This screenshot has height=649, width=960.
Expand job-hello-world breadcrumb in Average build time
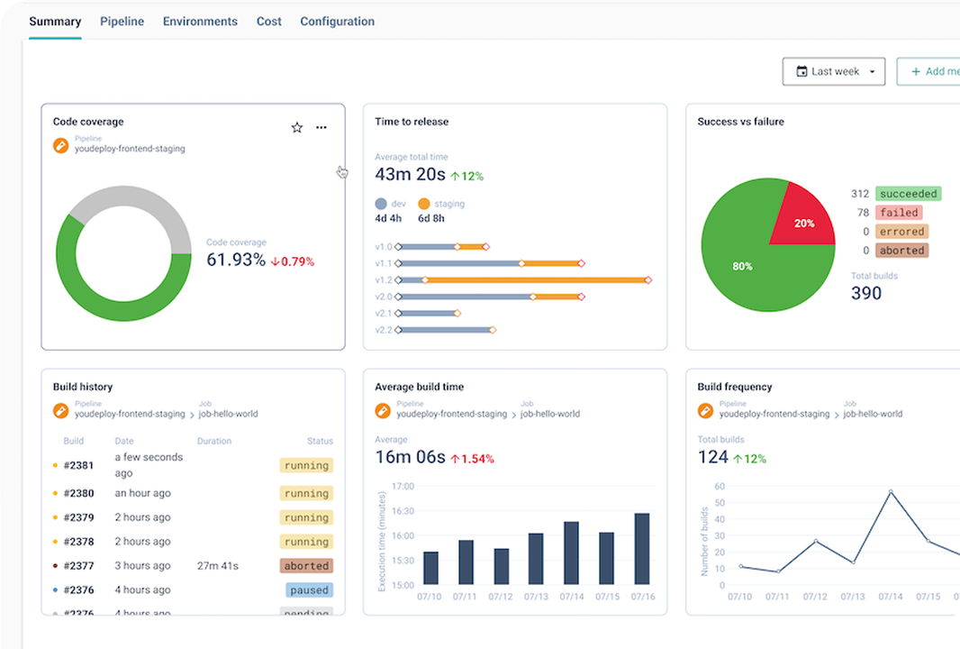[x=550, y=414]
